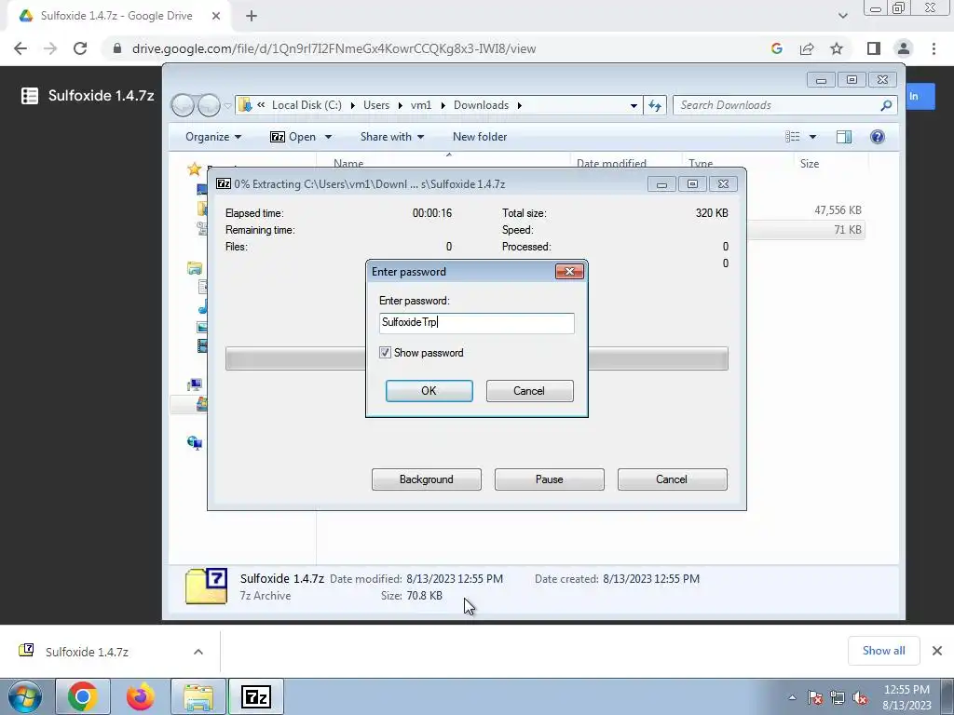Bookmark this page with the star icon
Screen dimensions: 954x715
(837, 48)
